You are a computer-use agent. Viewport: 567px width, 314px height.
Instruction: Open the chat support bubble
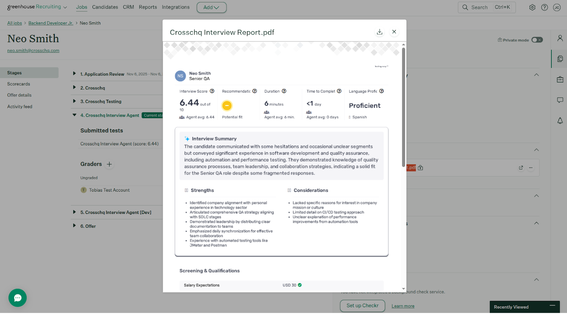click(x=18, y=298)
